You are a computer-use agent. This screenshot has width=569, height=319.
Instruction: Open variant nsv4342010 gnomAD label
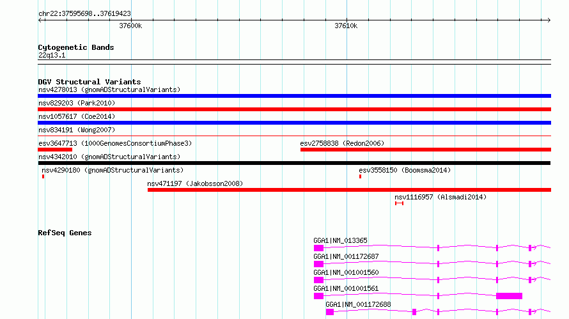click(109, 157)
